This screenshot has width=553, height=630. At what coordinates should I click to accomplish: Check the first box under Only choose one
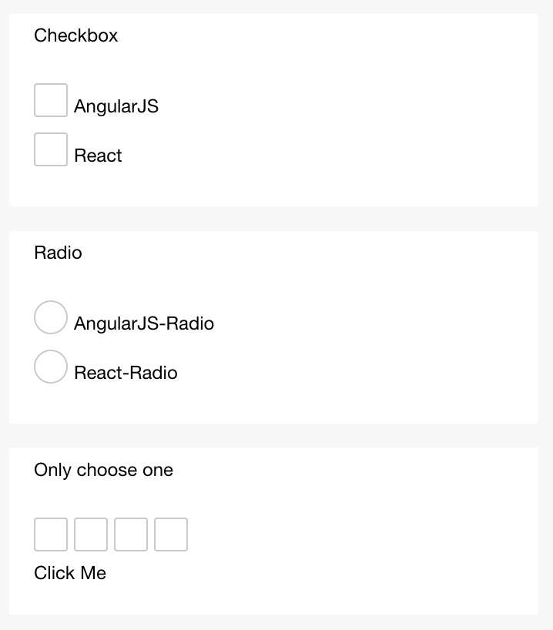click(51, 534)
